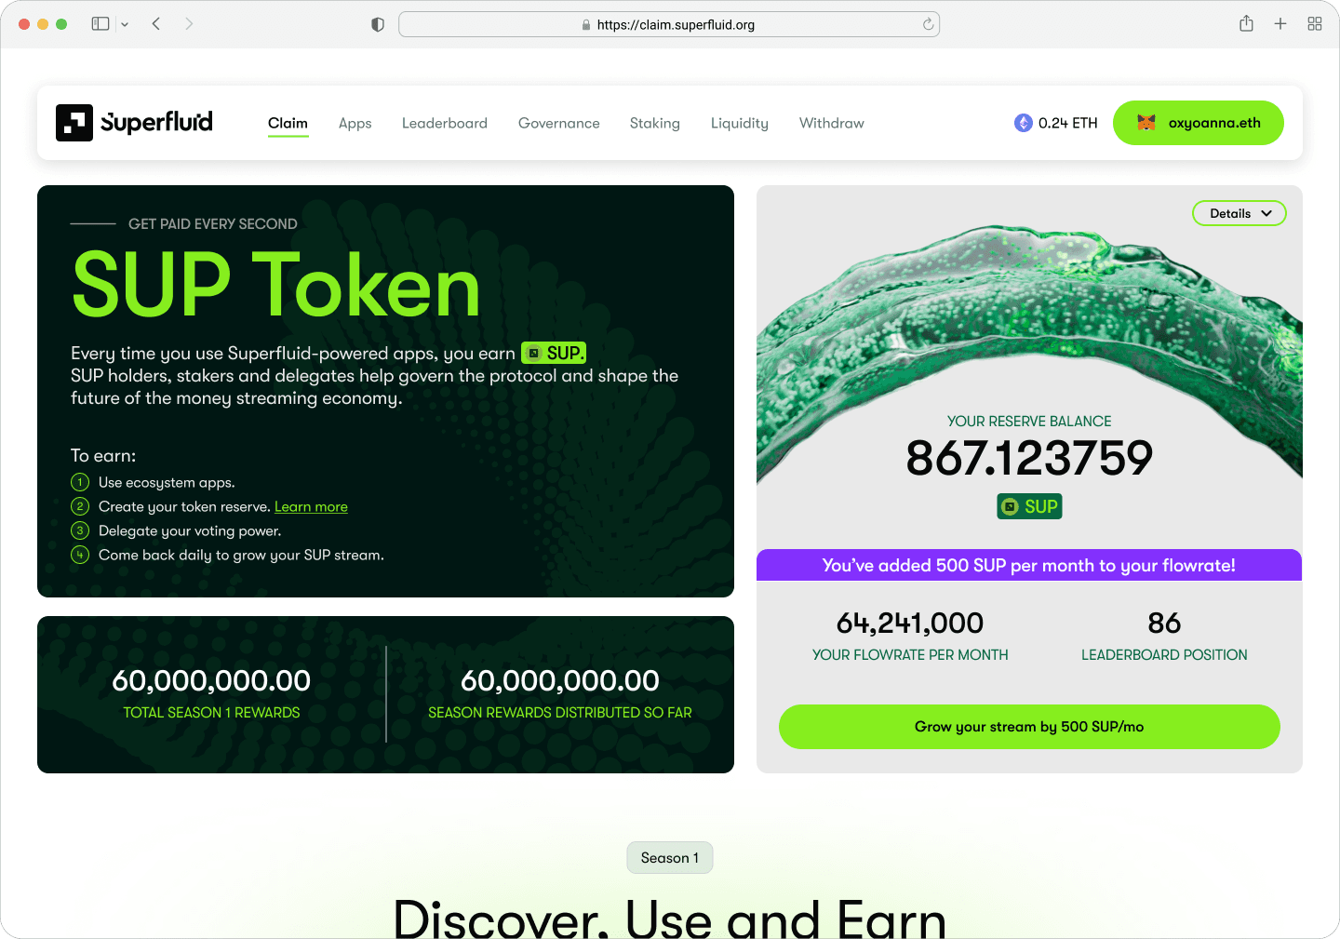Switch to the Apps tab
Image resolution: width=1340 pixels, height=939 pixels.
355,123
